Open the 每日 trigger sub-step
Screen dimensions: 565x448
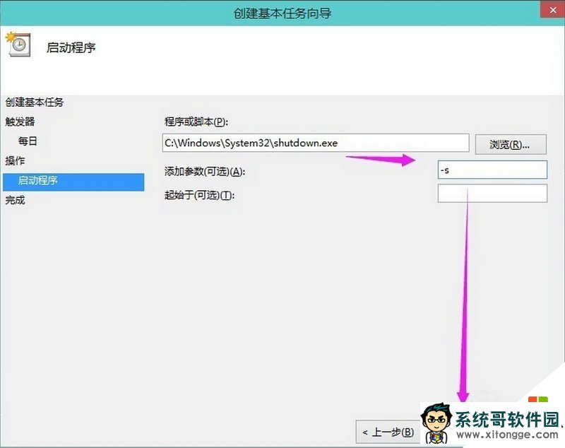(27, 141)
